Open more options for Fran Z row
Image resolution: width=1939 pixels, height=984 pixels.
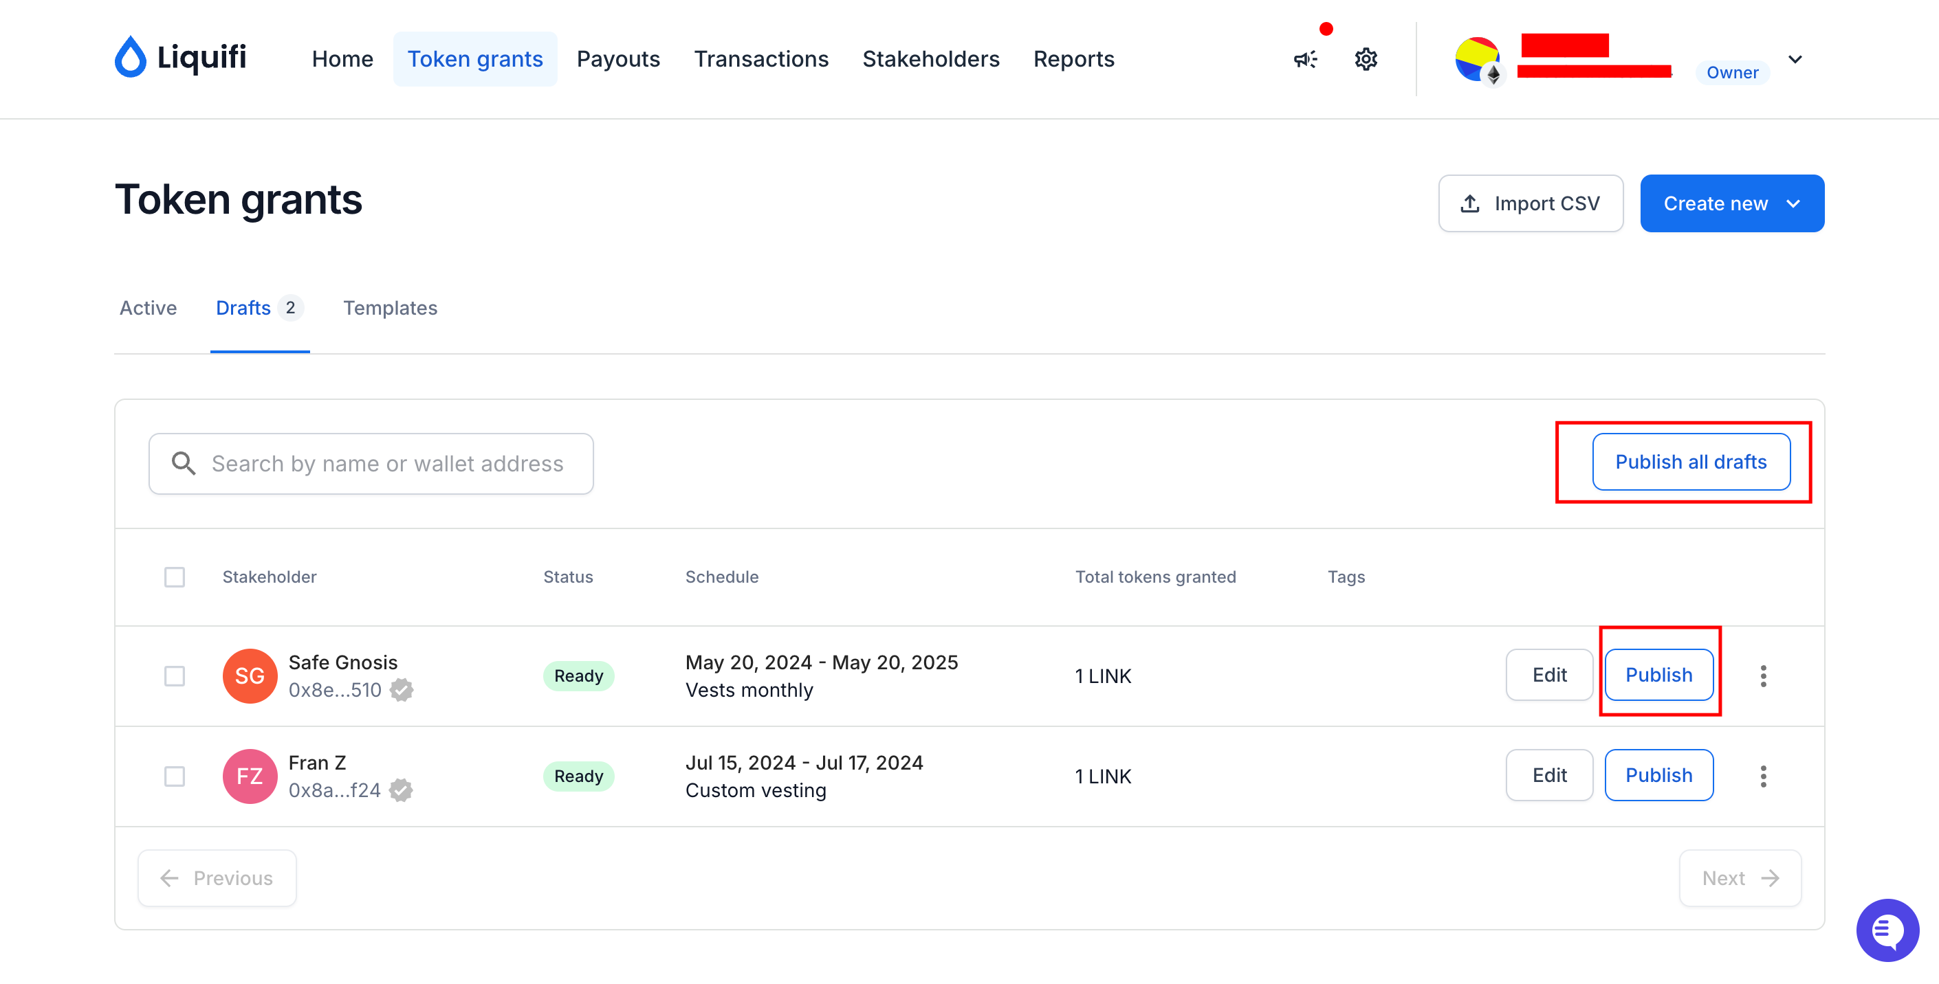tap(1763, 776)
